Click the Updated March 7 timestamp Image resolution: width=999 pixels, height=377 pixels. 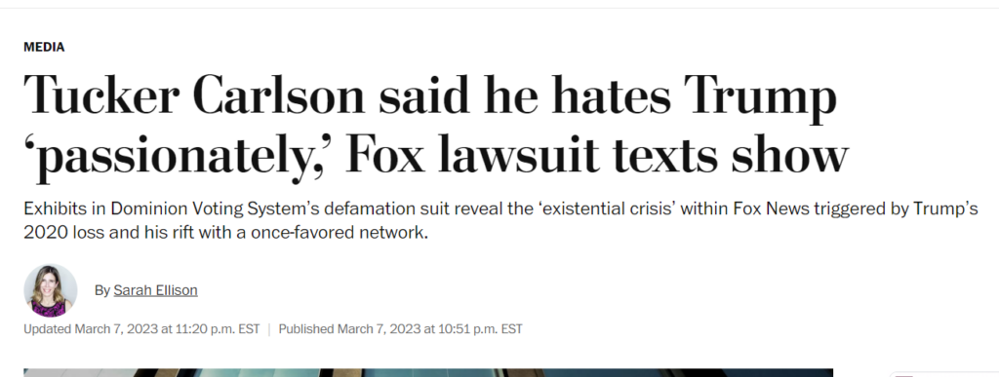click(141, 329)
